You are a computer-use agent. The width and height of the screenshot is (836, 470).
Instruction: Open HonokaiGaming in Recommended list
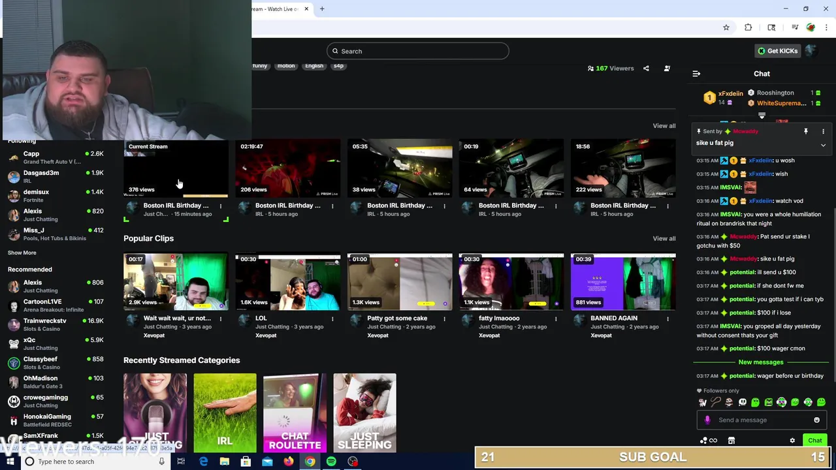56,420
